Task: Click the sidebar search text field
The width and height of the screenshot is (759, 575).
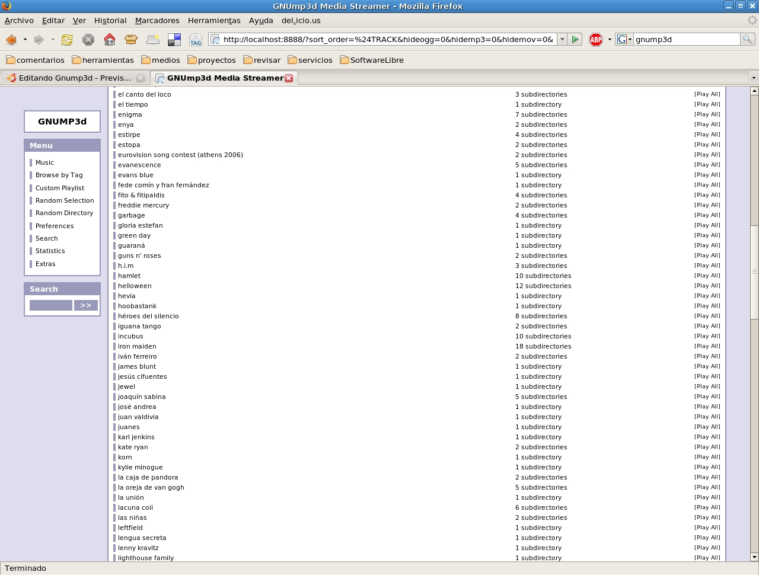Action: (x=51, y=305)
